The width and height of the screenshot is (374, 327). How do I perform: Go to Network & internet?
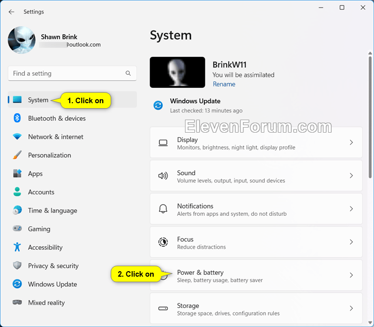click(x=72, y=137)
